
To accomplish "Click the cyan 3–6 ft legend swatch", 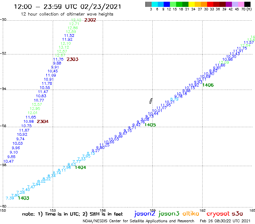I will tap(154, 4).
